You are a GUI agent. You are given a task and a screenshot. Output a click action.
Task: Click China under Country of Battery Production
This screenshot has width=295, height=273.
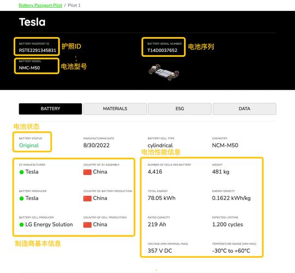point(100,198)
